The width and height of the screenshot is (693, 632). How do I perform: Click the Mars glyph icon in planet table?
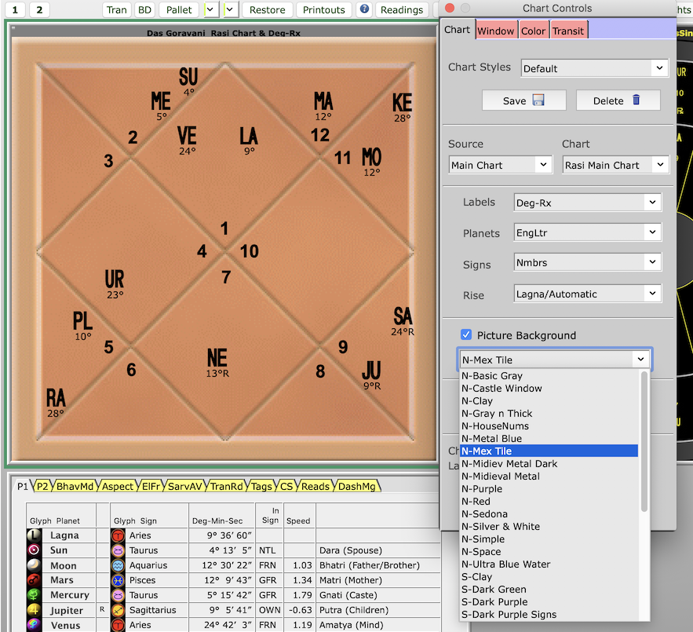(34, 580)
